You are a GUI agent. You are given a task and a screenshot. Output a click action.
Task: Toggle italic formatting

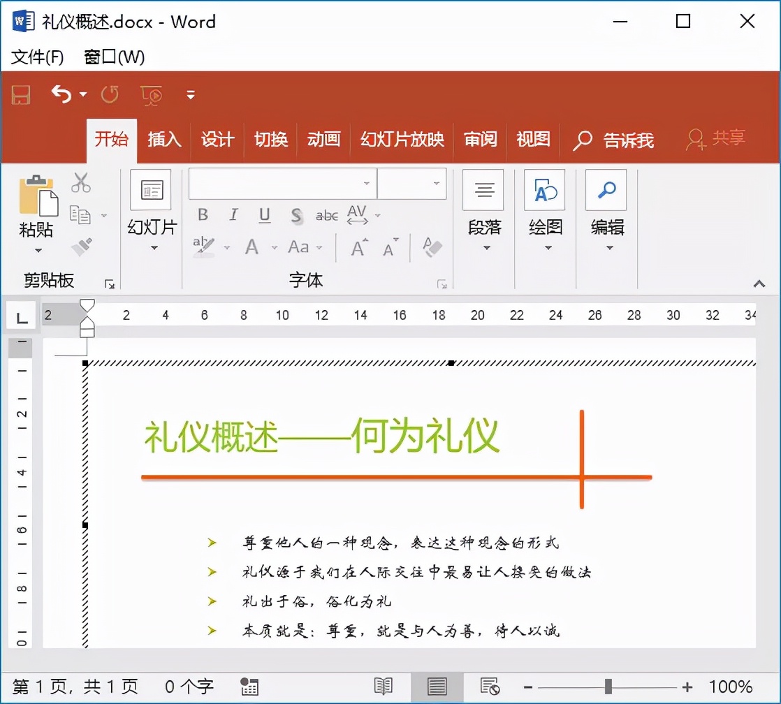[233, 216]
